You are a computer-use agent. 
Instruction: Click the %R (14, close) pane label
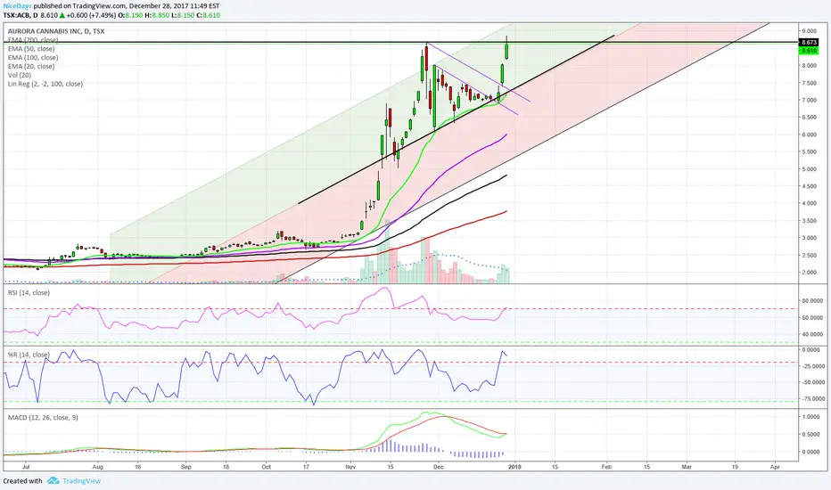click(x=29, y=355)
